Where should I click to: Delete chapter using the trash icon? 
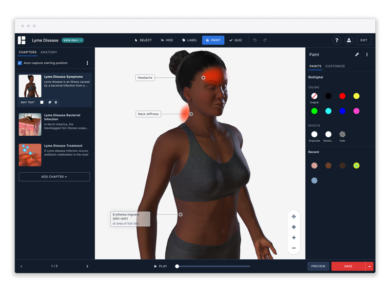pyautogui.click(x=56, y=102)
